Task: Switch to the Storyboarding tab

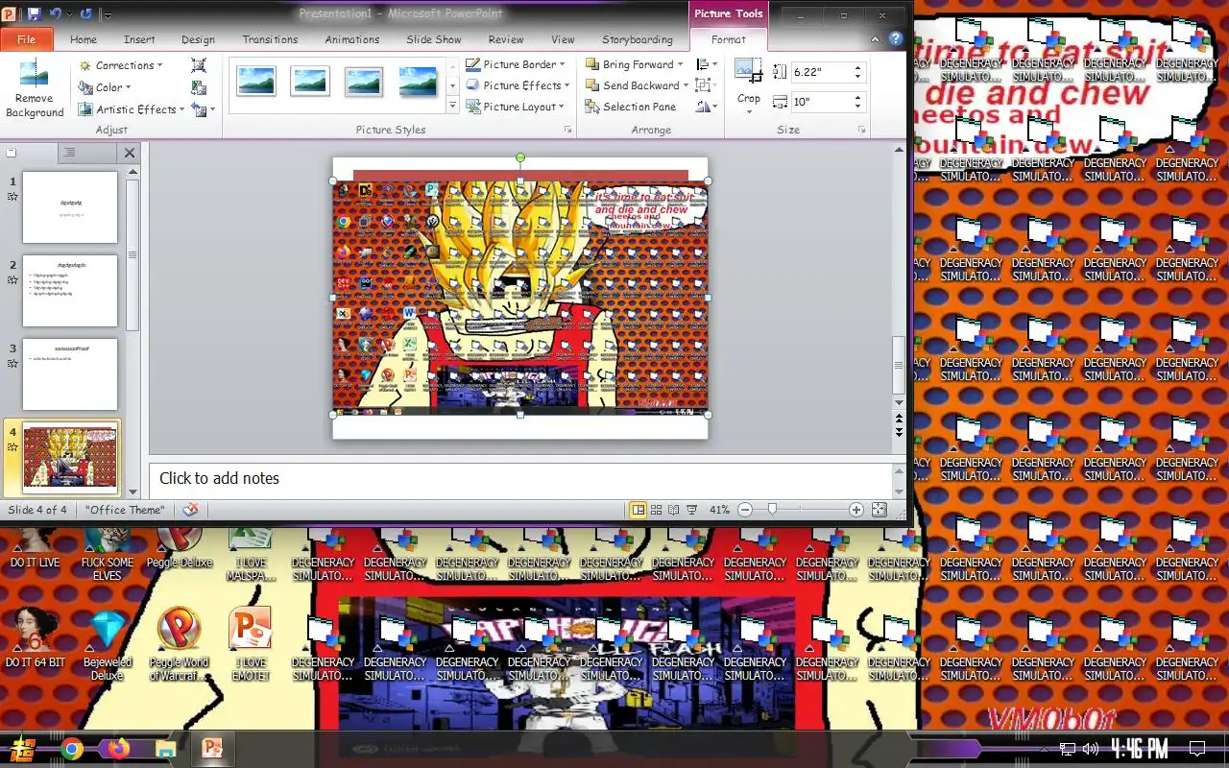Action: click(638, 39)
